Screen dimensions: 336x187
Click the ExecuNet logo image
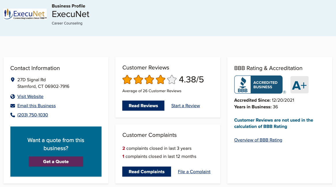click(25, 14)
